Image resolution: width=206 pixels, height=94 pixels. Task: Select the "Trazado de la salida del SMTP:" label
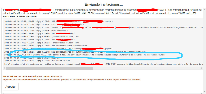pyautogui.click(x=20, y=16)
